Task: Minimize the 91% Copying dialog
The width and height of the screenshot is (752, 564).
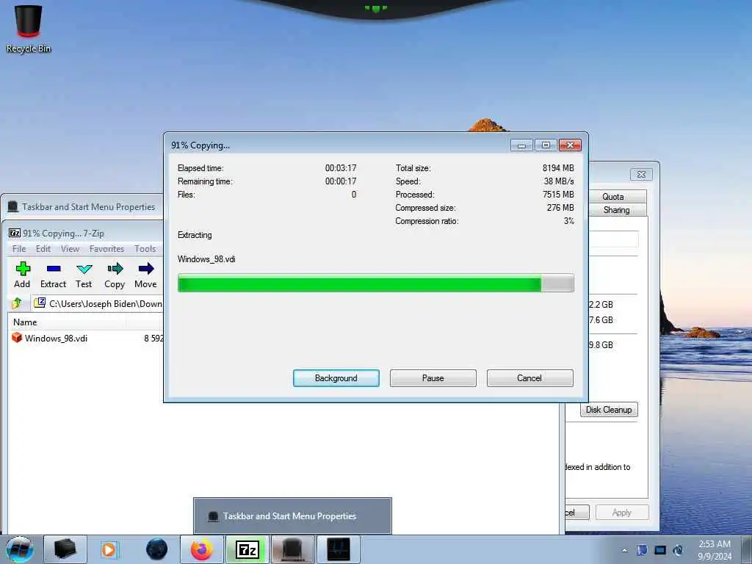Action: [522, 145]
